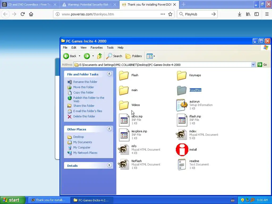Toggle the browser sidebar icon
The image size is (272, 204).
(x=257, y=14)
